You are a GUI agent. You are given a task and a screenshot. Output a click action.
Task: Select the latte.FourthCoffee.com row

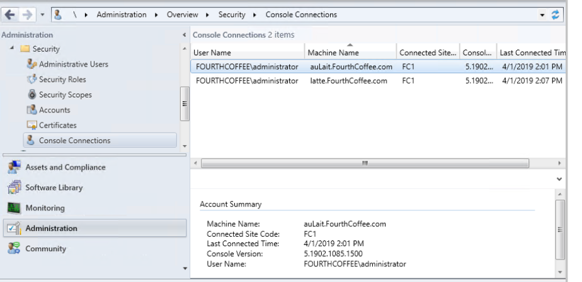[379, 80]
